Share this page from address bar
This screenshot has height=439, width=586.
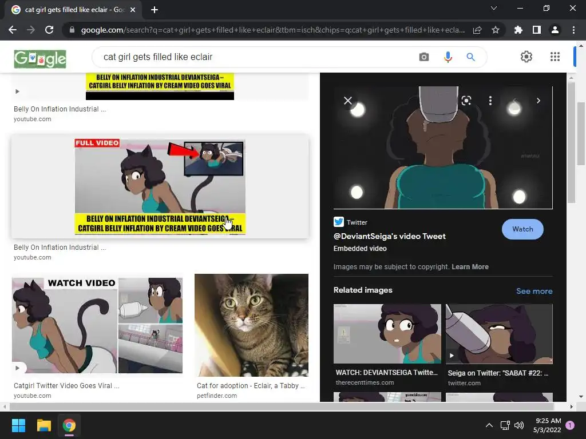[x=477, y=30]
